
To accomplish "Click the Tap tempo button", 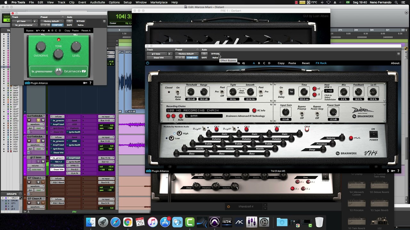I will pos(291,92).
